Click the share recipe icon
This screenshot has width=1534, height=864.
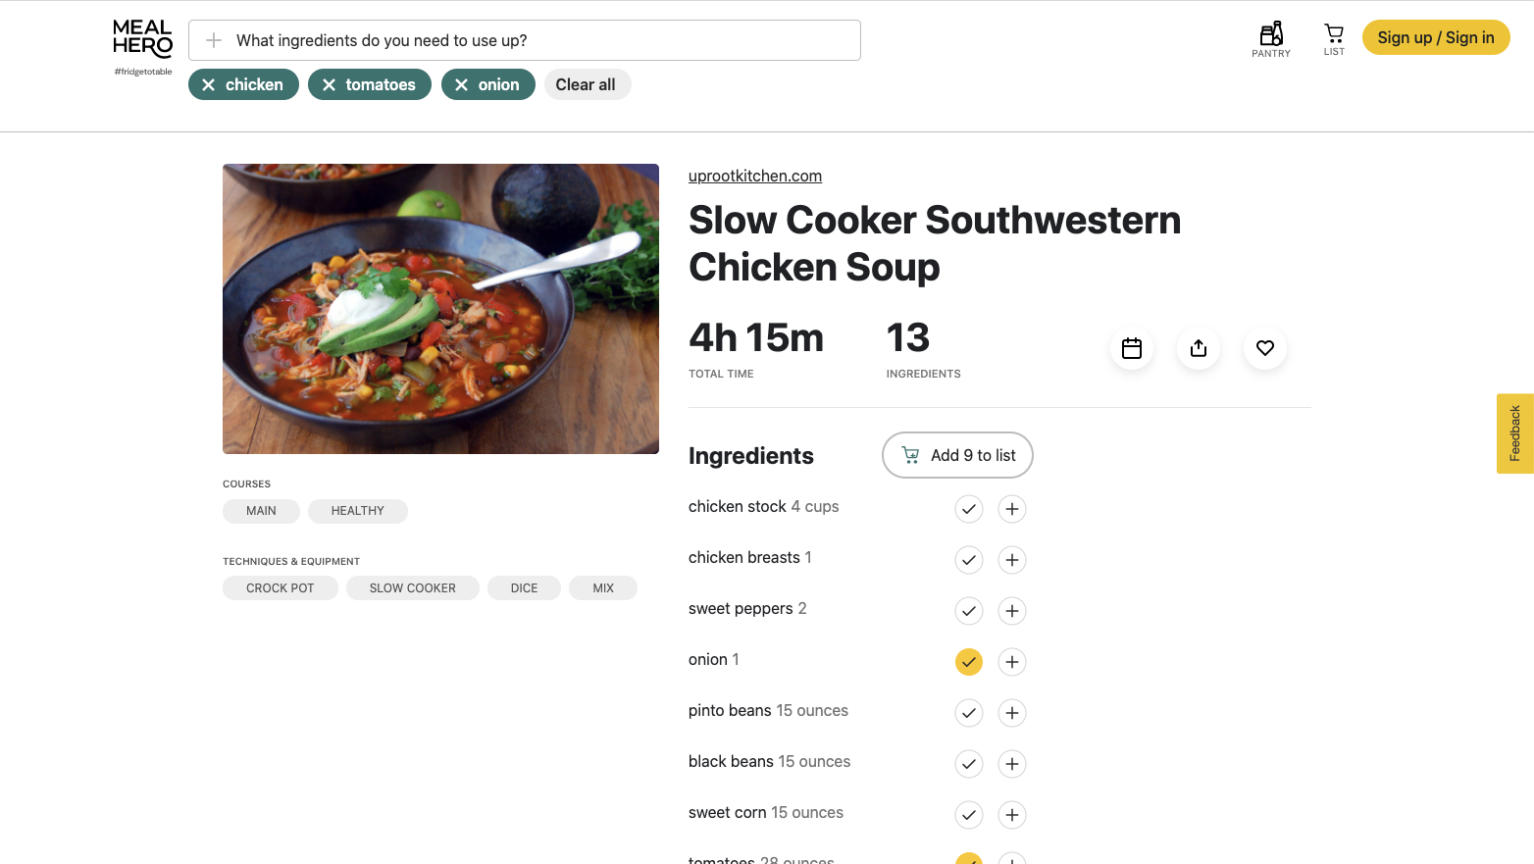point(1199,348)
